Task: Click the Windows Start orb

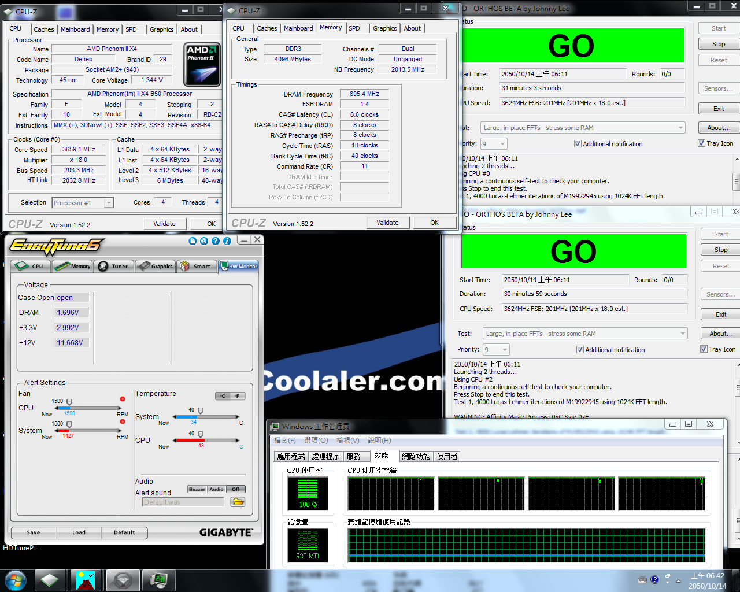Action: coord(16,580)
